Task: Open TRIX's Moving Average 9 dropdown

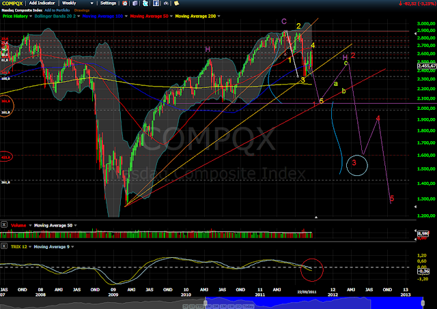Action: pyautogui.click(x=72, y=247)
